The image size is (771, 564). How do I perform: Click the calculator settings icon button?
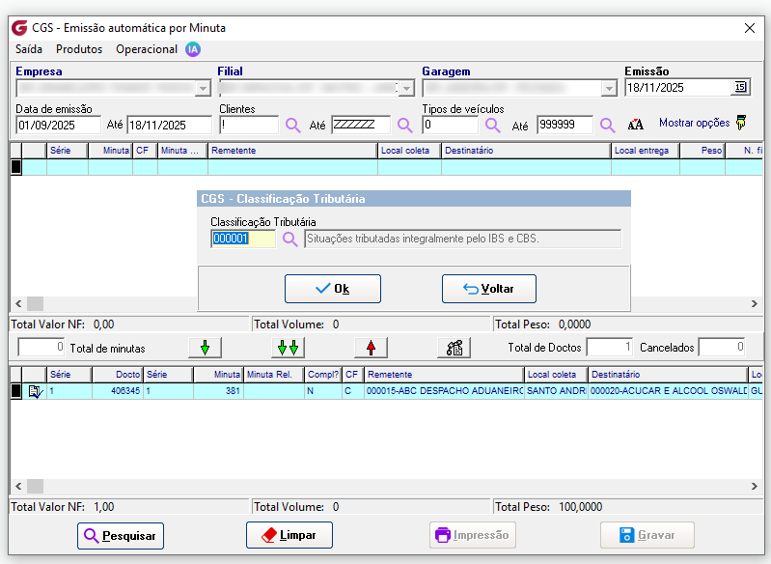pyautogui.click(x=454, y=348)
